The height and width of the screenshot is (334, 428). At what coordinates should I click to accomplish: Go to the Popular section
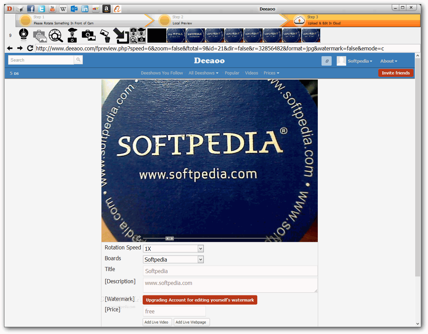pyautogui.click(x=232, y=73)
